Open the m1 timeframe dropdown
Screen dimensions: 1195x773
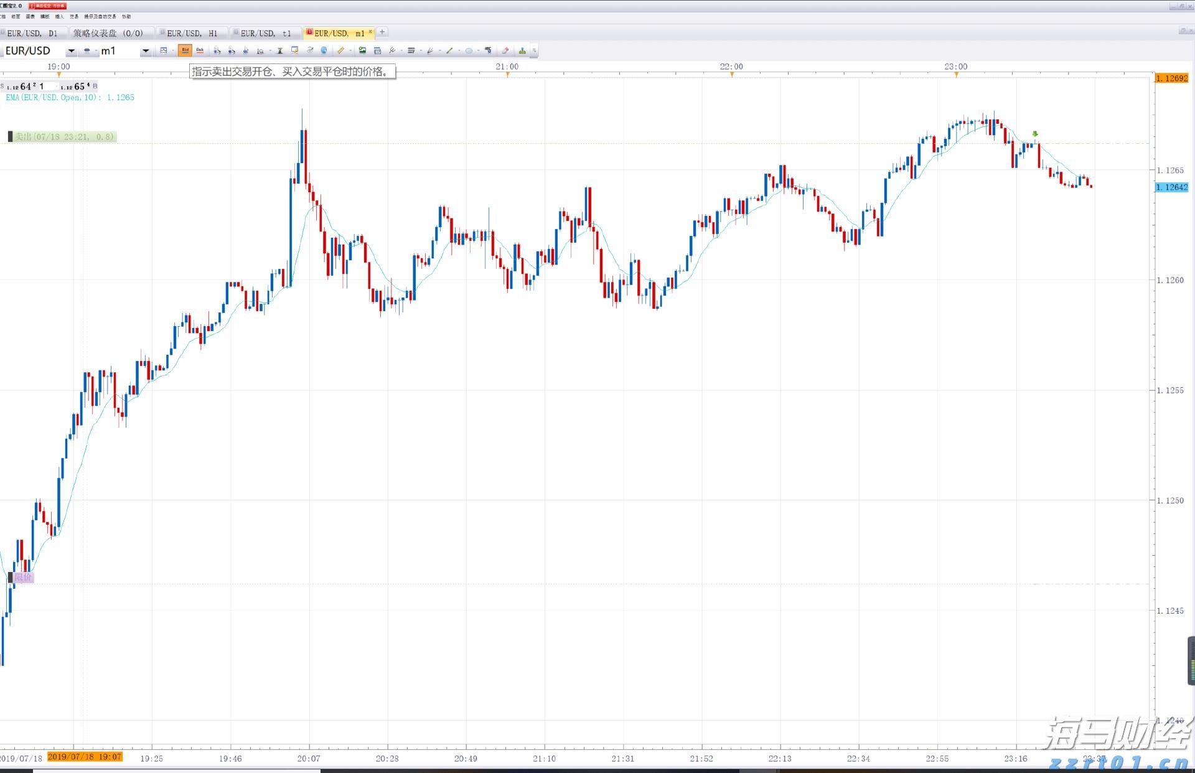point(146,51)
